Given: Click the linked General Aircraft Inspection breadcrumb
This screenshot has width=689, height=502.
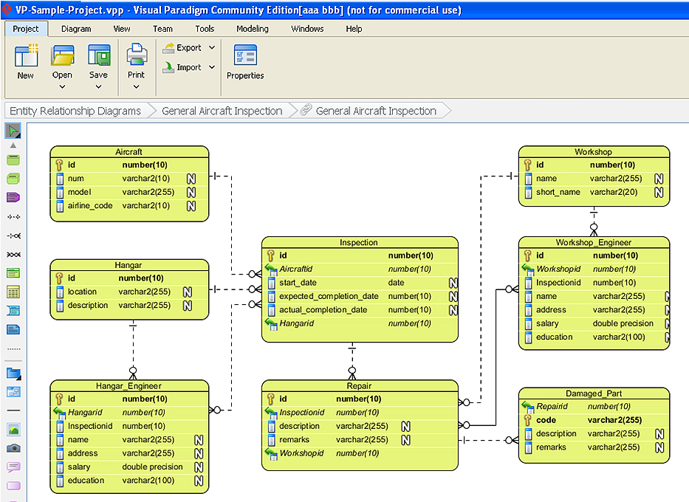Looking at the screenshot, I should [376, 111].
